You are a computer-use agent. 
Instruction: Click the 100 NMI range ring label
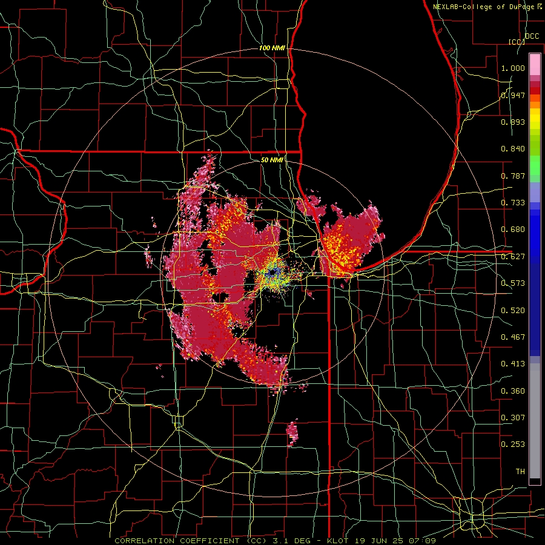272,48
